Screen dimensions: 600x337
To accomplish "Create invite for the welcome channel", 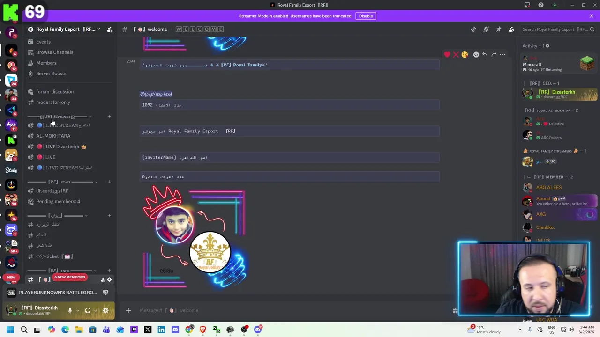I will tap(103, 279).
